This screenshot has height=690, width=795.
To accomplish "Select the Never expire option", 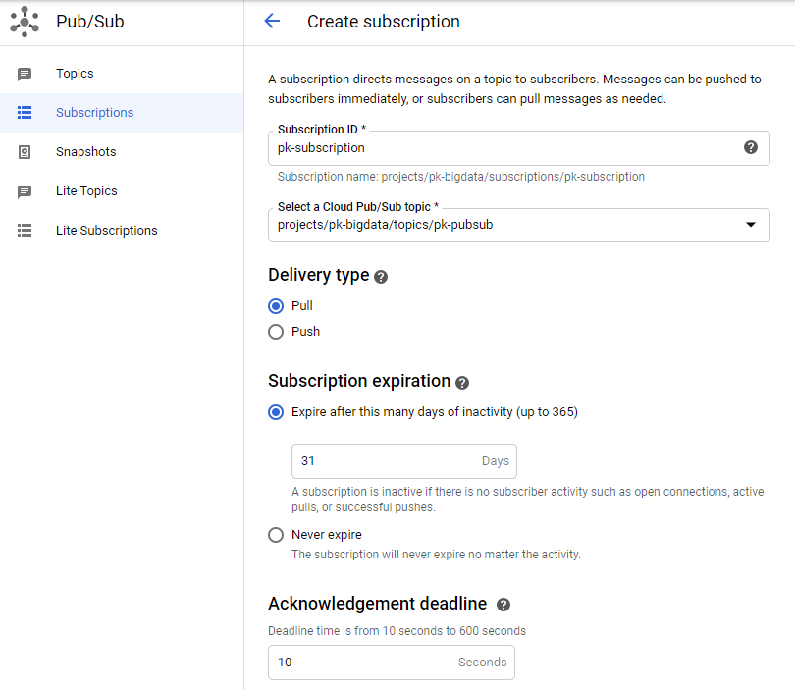I will coord(276,535).
